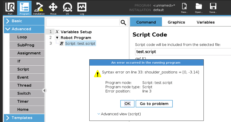Click the Syntax error on line 33 message
The width and height of the screenshot is (231, 122).
(x=151, y=72)
